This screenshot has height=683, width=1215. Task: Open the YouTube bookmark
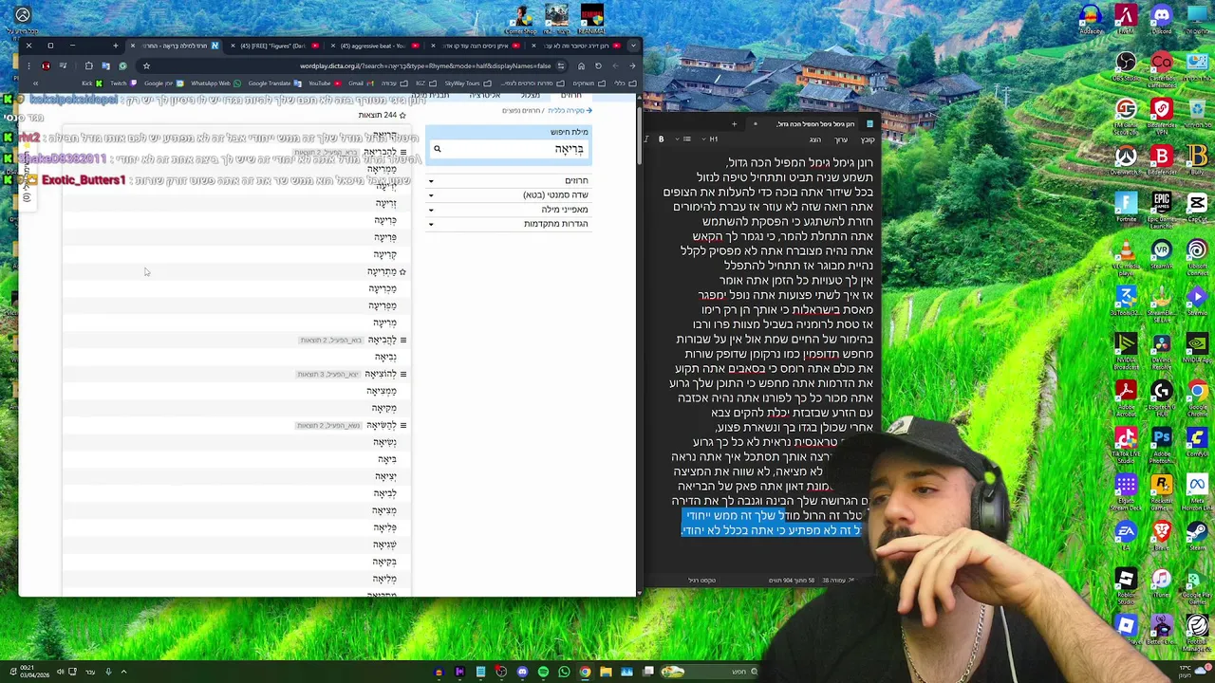click(327, 83)
